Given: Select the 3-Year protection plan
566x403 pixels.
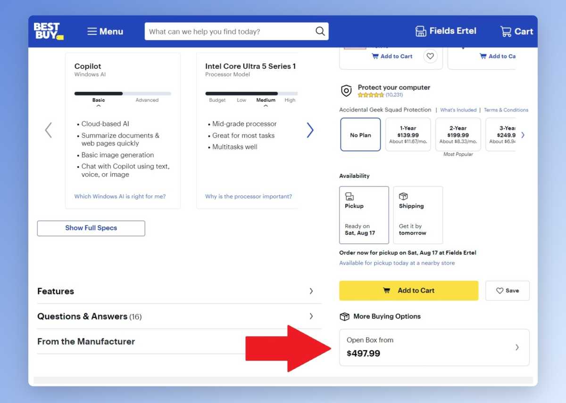Looking at the screenshot, I should click(x=501, y=135).
